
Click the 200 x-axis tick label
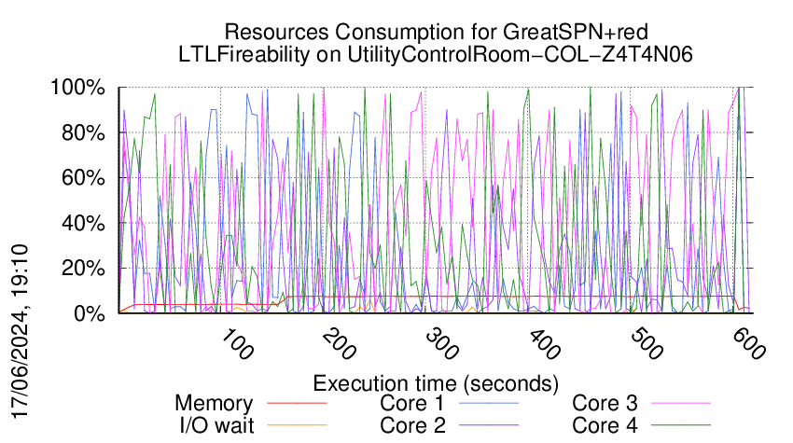click(340, 344)
